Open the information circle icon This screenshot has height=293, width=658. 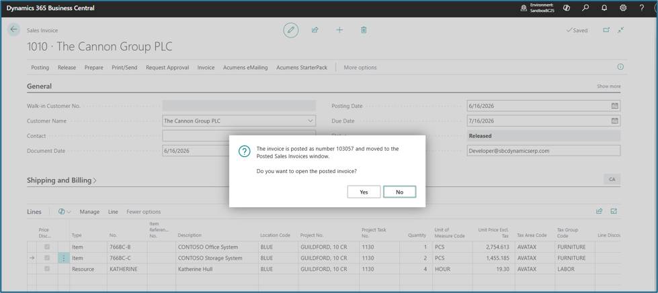point(620,67)
